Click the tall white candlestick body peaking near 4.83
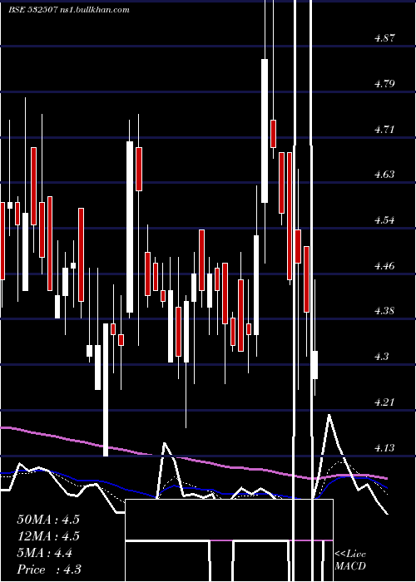Viewport: 416px width, 582px height. (265, 131)
